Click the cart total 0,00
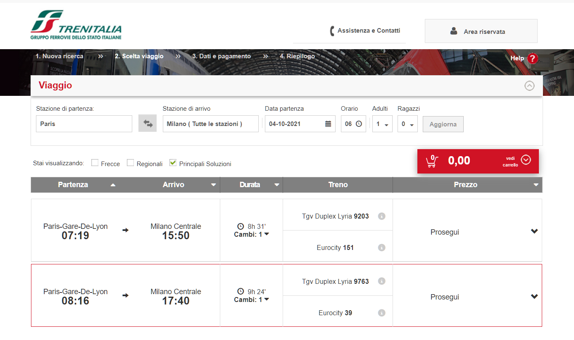Screen dimensions: 574x340 pos(459,160)
